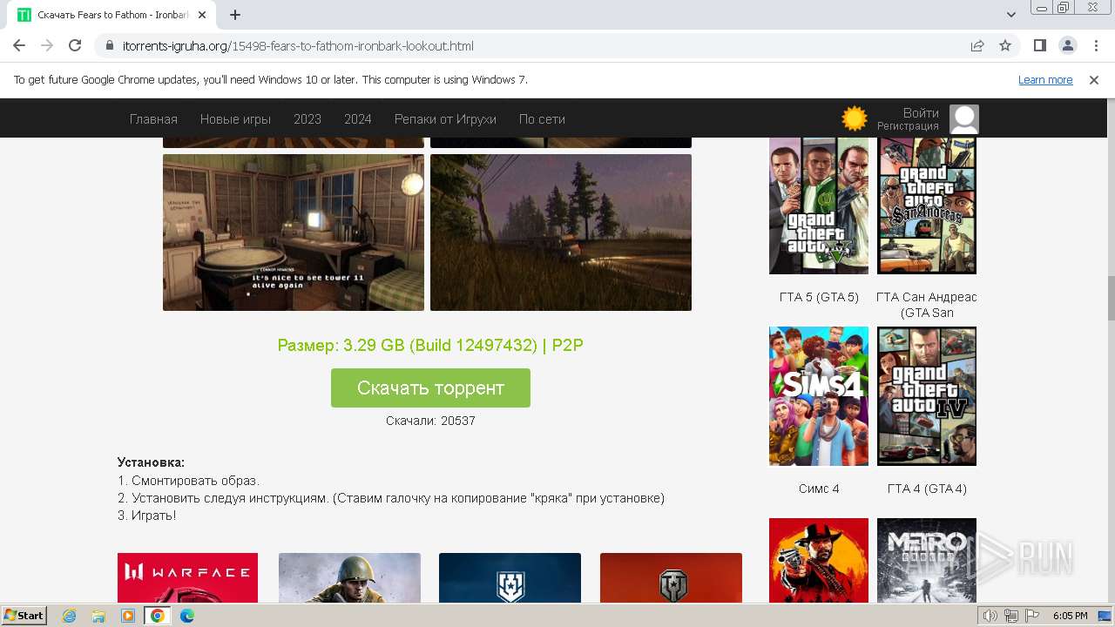The height and width of the screenshot is (627, 1115).
Task: Toggle the sun theme switch icon
Action: (x=855, y=118)
